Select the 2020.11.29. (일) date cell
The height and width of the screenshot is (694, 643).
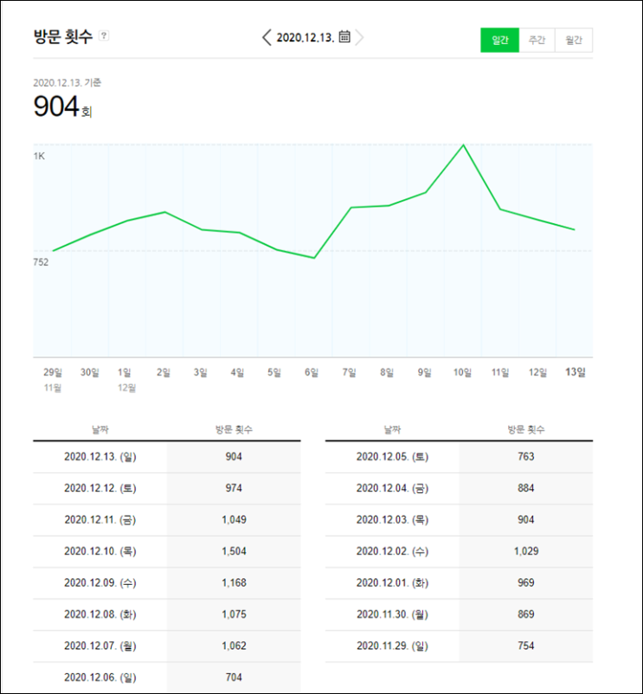pyautogui.click(x=392, y=646)
